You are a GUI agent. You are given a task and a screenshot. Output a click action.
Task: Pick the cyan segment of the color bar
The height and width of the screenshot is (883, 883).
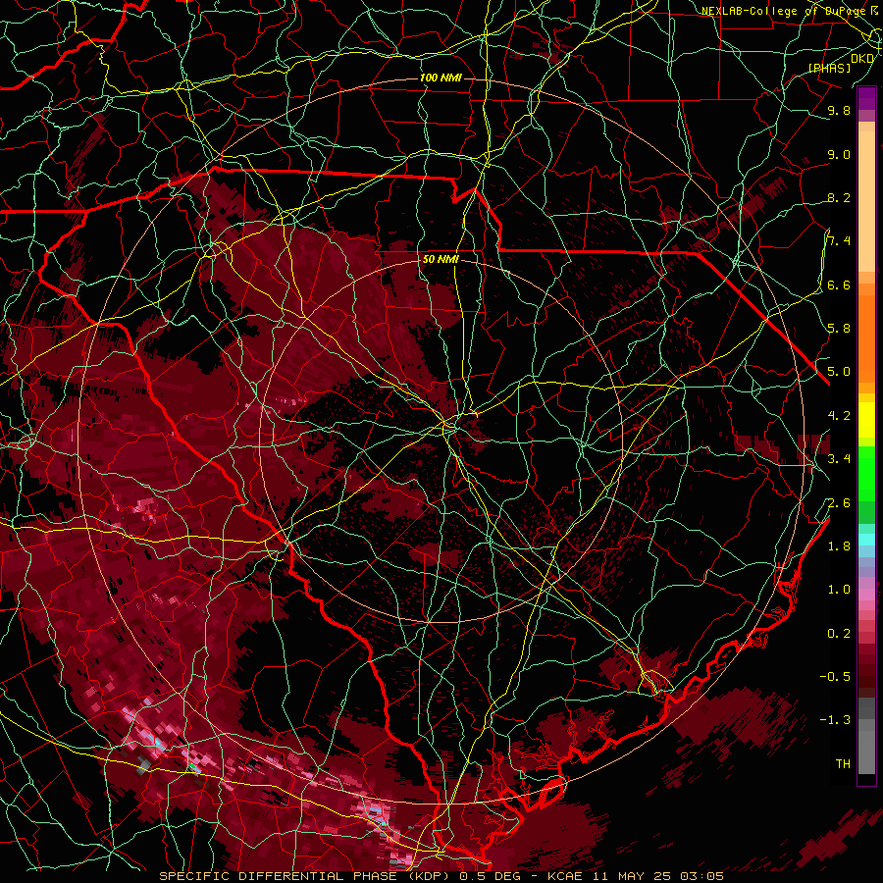[x=866, y=540]
